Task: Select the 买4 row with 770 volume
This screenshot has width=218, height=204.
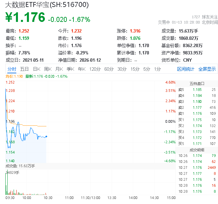Action: tap(197, 138)
